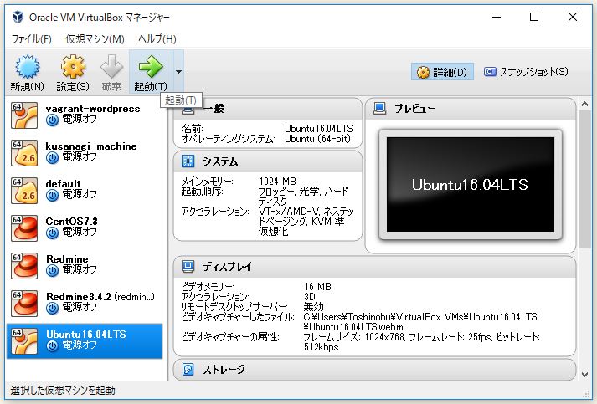
Task: Select the Redmine3.4.2 (redmin...) VM name
Action: (x=100, y=297)
